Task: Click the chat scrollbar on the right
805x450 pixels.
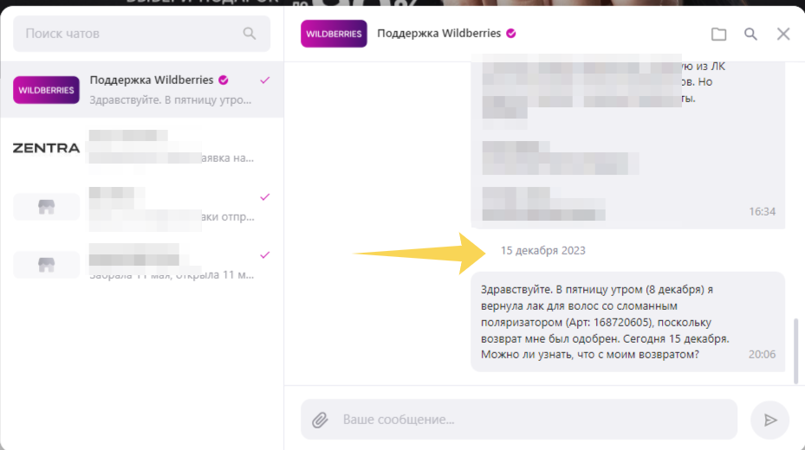Action: (x=795, y=350)
